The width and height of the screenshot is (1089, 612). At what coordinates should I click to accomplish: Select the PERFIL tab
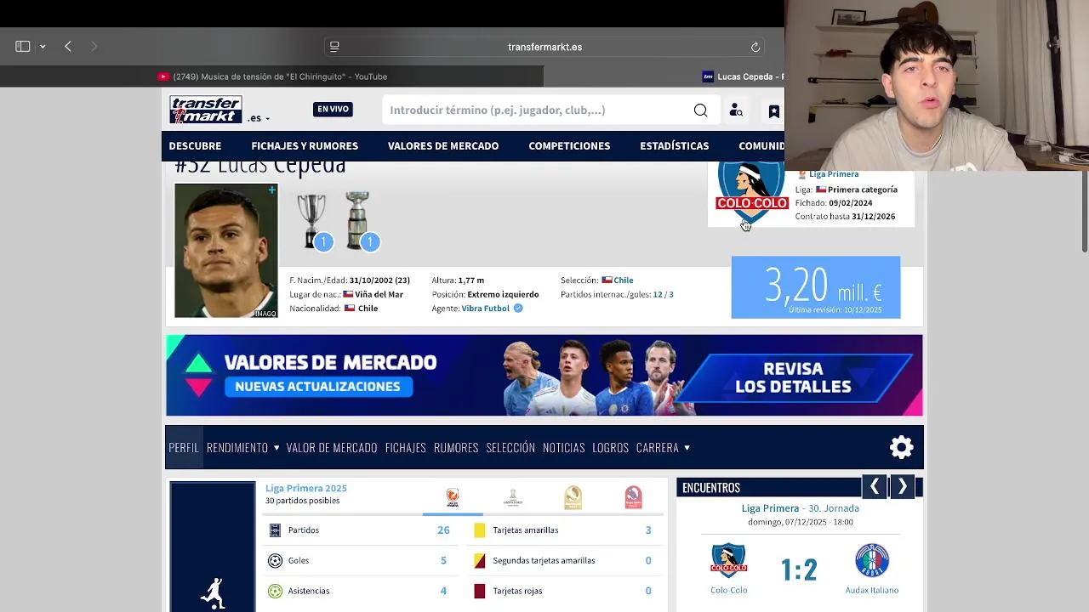184,447
